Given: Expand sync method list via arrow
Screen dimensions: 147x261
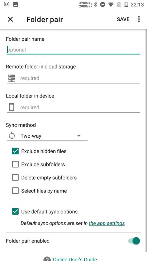Looking at the screenshot, I should pyautogui.click(x=79, y=136).
